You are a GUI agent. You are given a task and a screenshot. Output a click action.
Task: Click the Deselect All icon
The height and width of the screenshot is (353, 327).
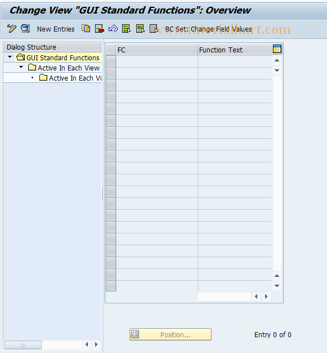pos(154,29)
